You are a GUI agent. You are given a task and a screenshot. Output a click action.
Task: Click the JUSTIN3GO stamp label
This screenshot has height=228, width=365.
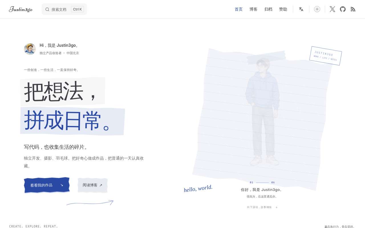(x=326, y=56)
